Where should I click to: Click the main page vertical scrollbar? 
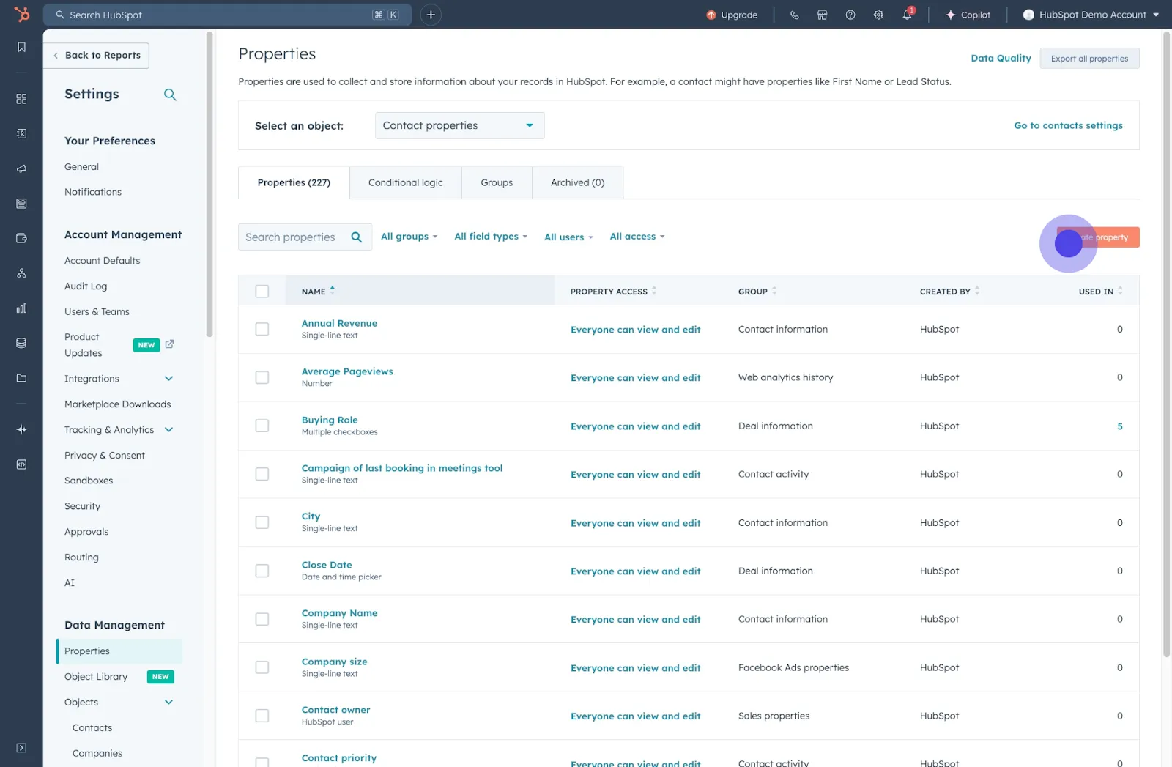1167,344
